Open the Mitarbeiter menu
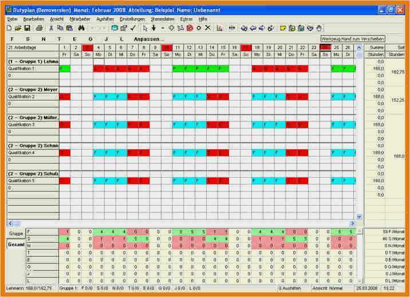This screenshot has width=410, height=297. (80, 19)
